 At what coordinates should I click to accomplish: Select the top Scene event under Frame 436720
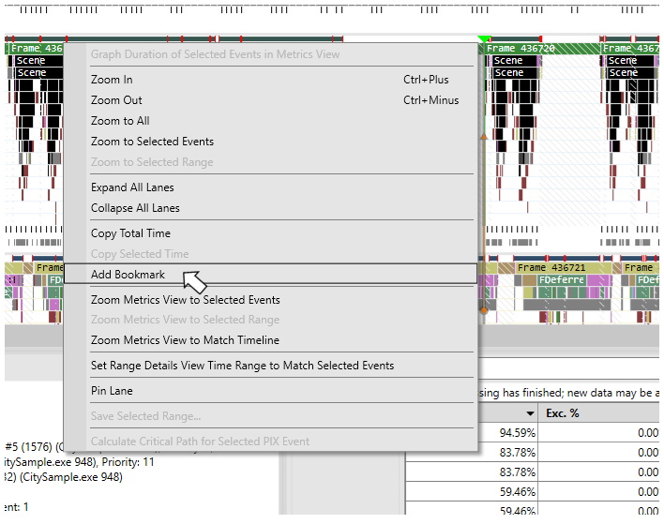(513, 61)
